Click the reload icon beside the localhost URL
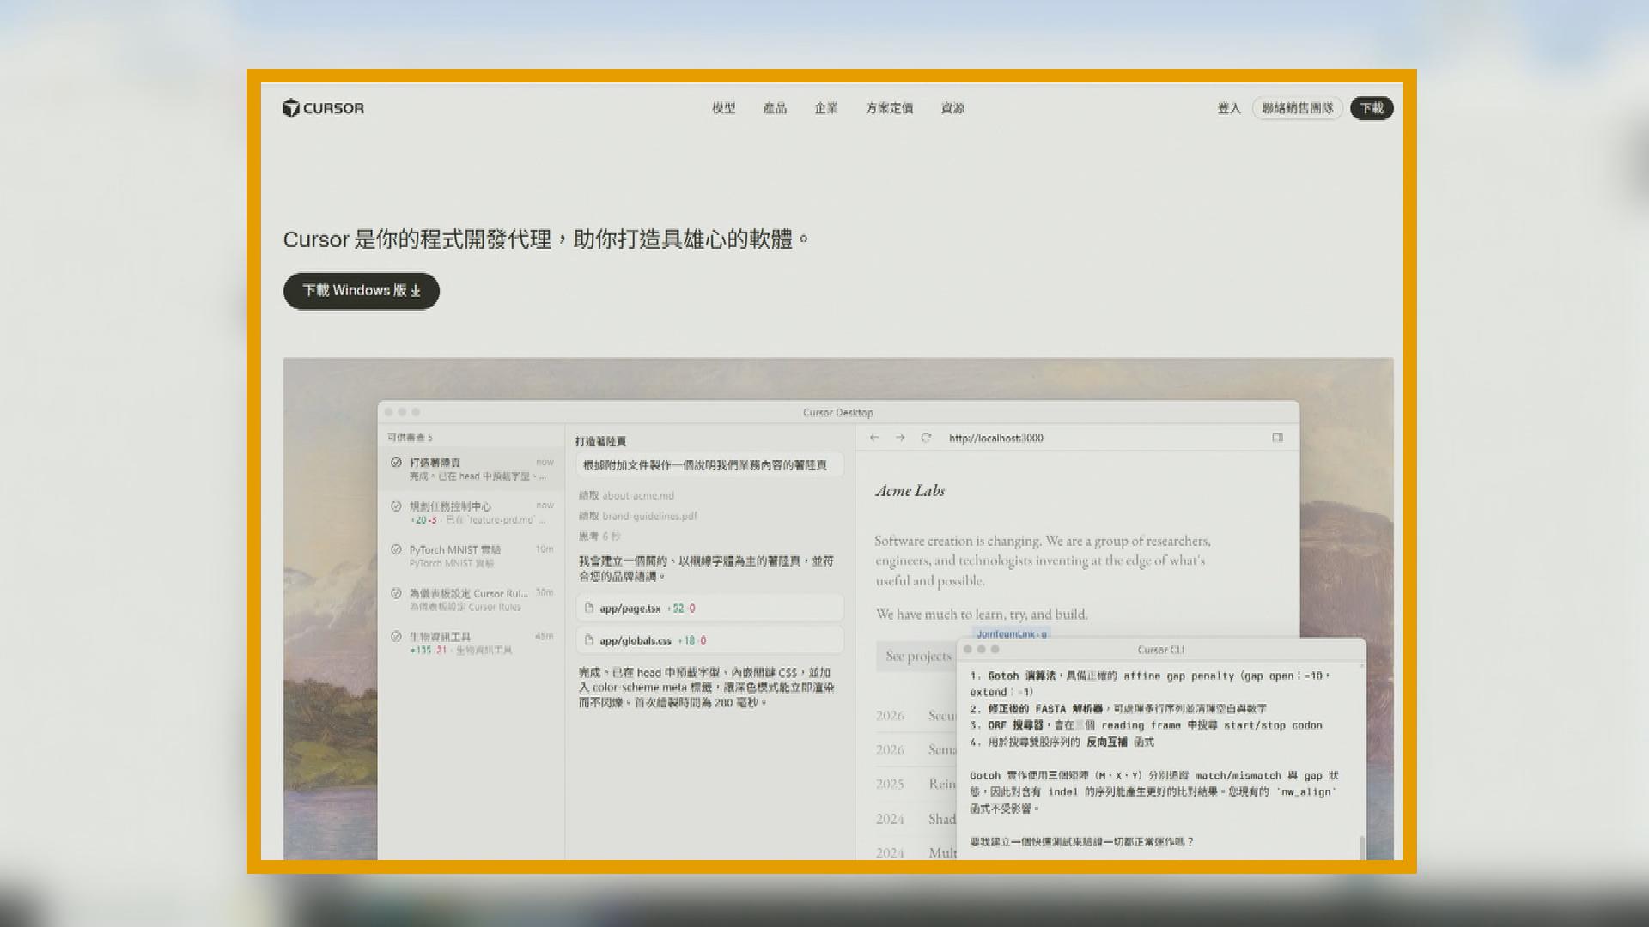 point(926,438)
